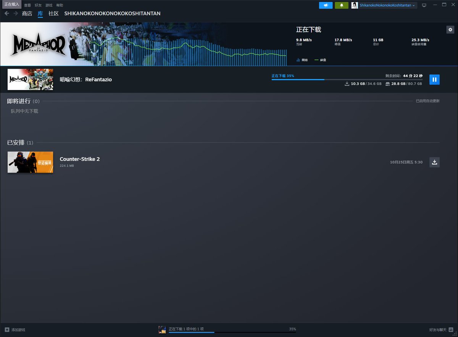Viewport: 458px width, 337px height.
Task: Click the network bars legend icon
Action: (298, 60)
